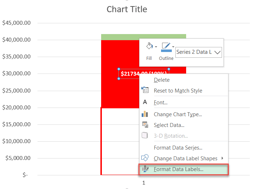
Task: Click the Font letter A icon
Action: (x=145, y=102)
